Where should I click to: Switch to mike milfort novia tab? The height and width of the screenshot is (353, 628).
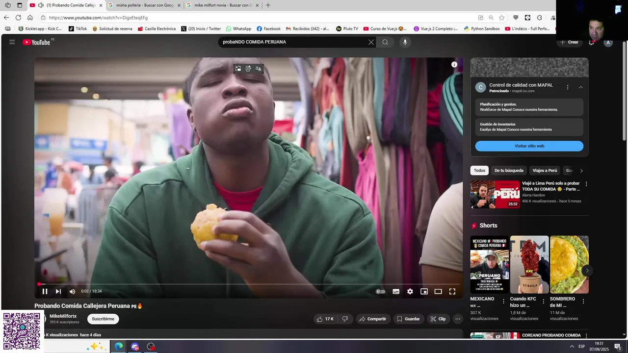point(223,5)
